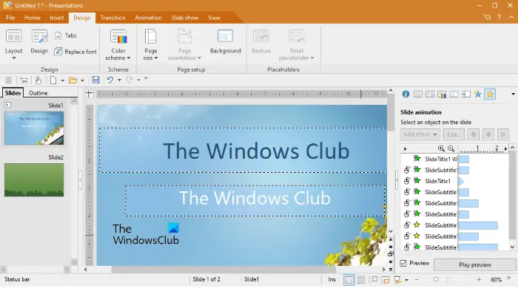Screen dimensions: 518x288
Task: Toggle Ins insert mode in status bar
Action: (332, 279)
